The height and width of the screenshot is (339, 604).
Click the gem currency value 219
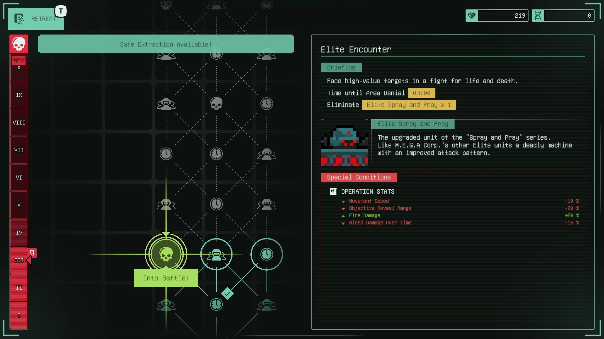tap(520, 16)
